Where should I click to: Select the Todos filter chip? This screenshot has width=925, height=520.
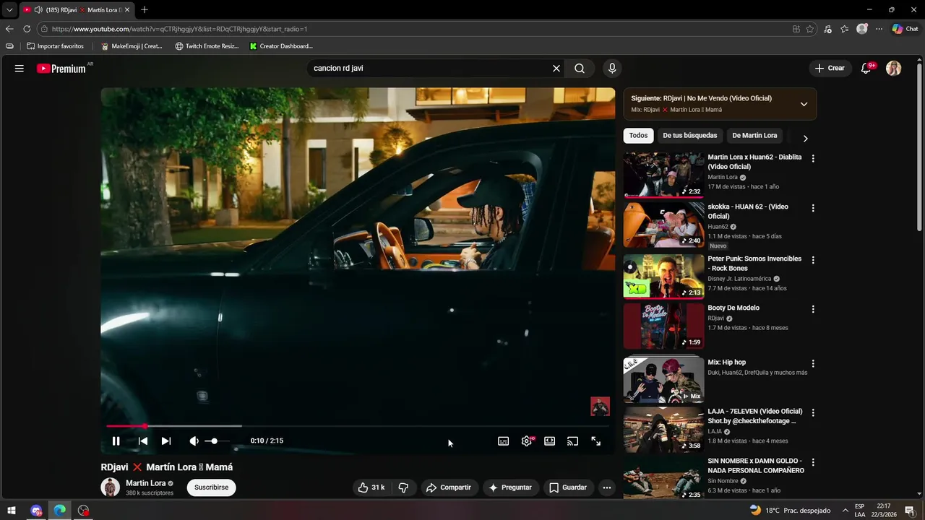(638, 135)
